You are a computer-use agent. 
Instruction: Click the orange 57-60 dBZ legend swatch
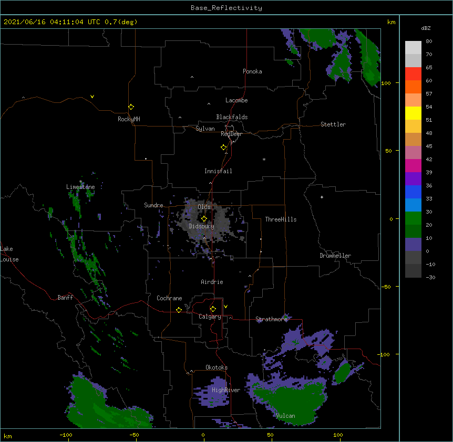(x=413, y=87)
